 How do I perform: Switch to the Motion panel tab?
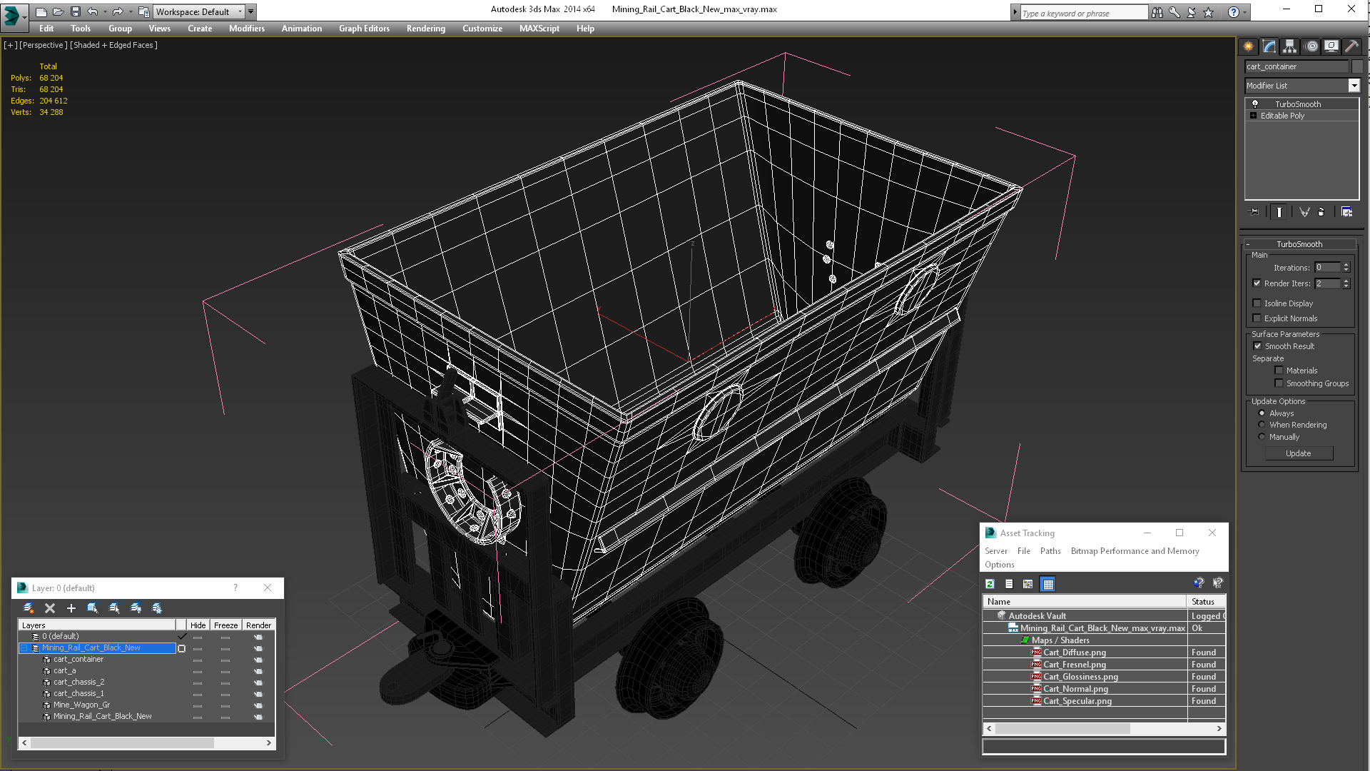(x=1311, y=46)
